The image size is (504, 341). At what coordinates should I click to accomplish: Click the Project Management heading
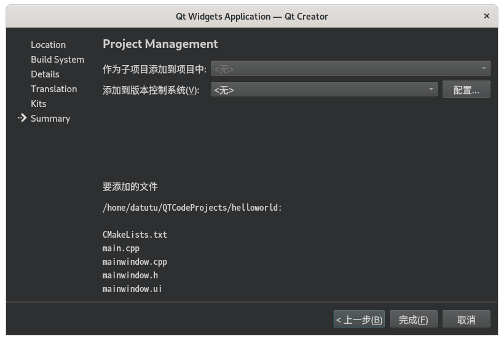[160, 44]
